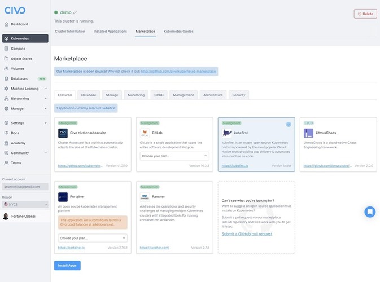Screen dimensions: 380x282
Task: Click the Civo cluster autoscaler logo
Action: [63, 133]
